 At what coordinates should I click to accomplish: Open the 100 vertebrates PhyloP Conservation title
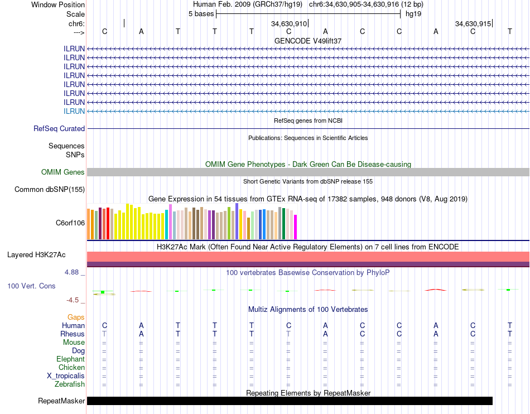click(x=308, y=273)
